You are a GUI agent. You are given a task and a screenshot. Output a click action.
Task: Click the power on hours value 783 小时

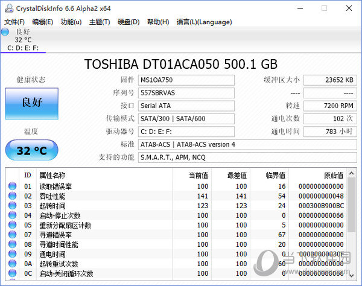(330, 132)
